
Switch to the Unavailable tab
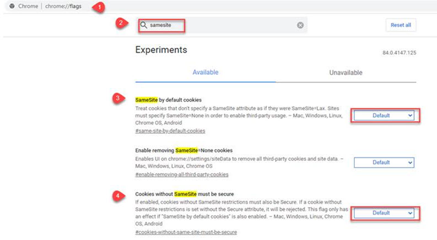click(346, 73)
